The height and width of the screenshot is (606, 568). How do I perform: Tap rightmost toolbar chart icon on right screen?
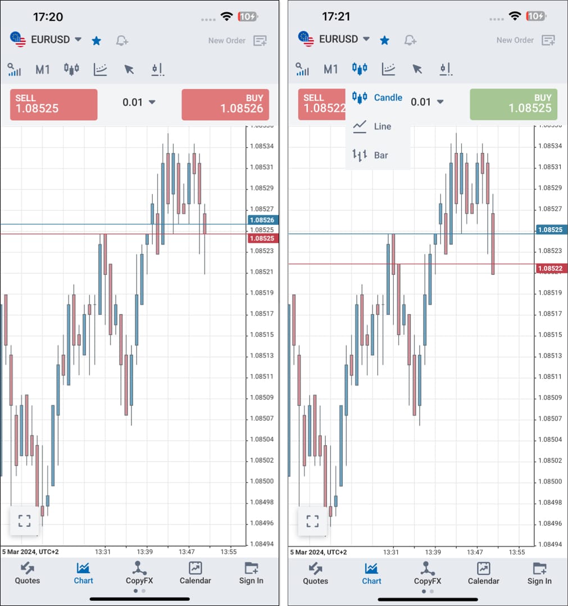(446, 69)
